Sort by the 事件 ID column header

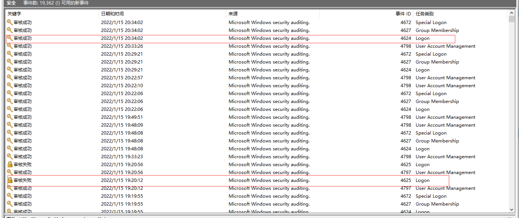tap(366, 14)
